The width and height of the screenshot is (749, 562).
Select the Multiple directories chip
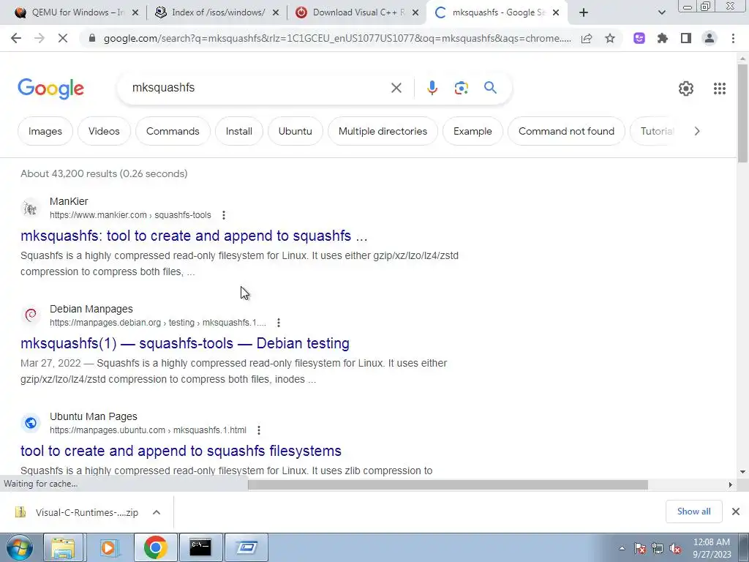[383, 131]
